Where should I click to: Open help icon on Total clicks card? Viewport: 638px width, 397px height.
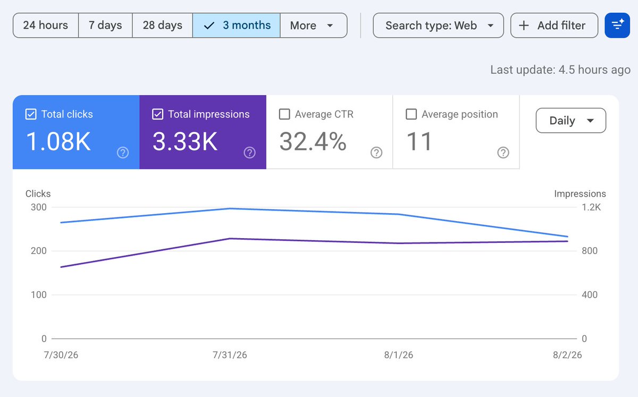(x=123, y=153)
